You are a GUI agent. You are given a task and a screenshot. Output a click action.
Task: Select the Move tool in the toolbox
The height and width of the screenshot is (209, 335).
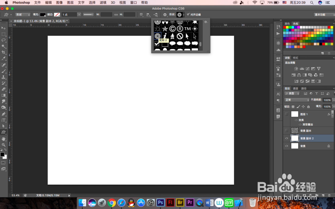point(3,28)
